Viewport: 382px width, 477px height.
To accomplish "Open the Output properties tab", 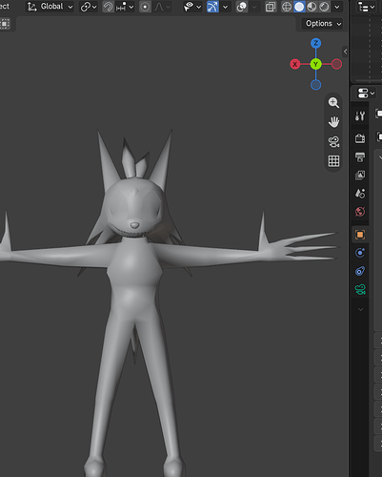I will (360, 156).
